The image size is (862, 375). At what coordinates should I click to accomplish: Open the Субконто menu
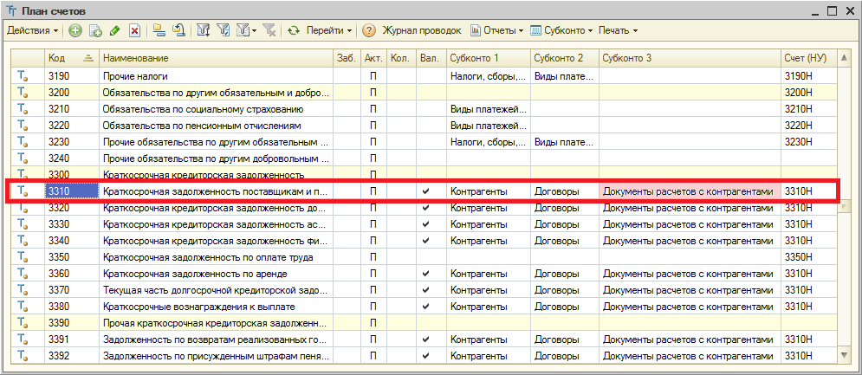click(561, 30)
